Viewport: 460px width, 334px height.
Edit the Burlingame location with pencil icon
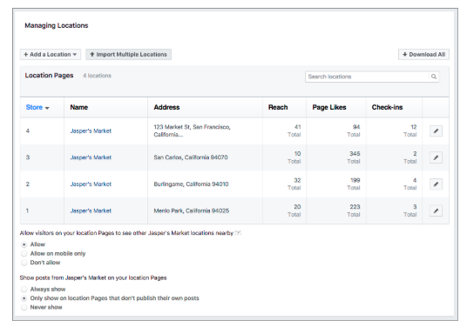point(436,184)
